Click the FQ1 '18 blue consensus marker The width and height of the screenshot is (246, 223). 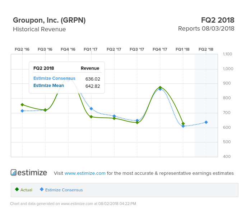click(x=183, y=126)
